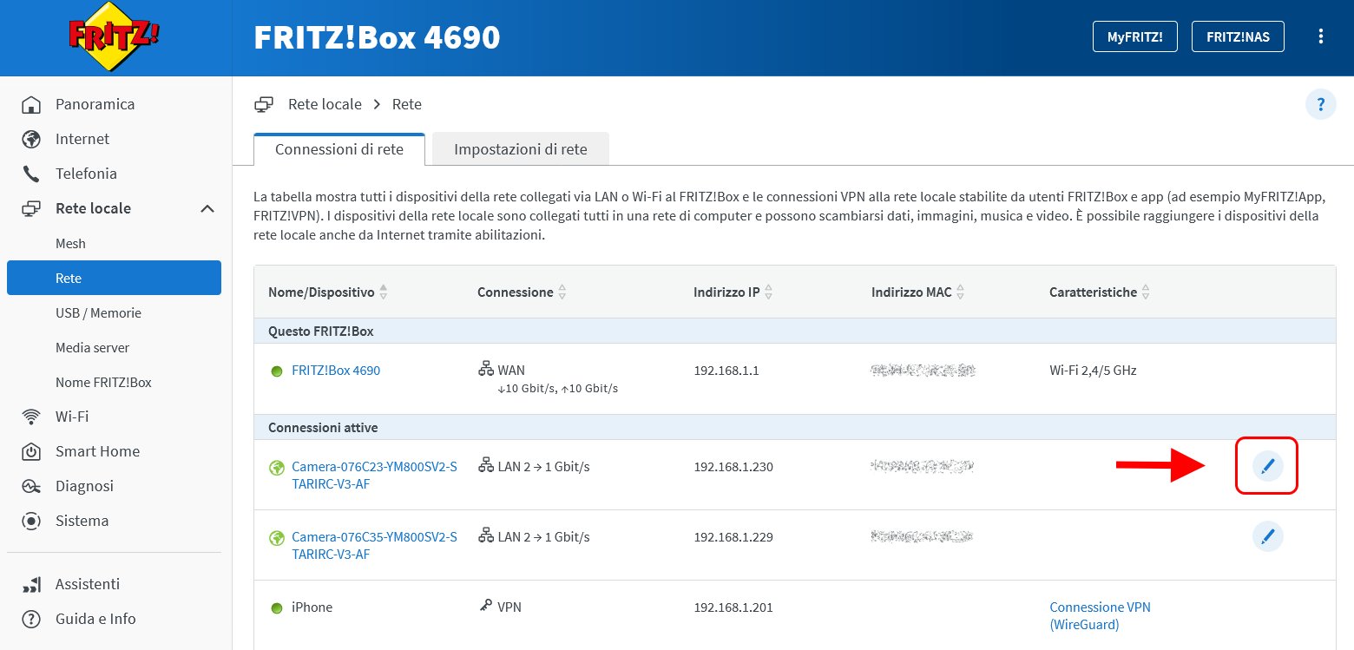Collapse the Rete locale menu chevron

click(207, 208)
